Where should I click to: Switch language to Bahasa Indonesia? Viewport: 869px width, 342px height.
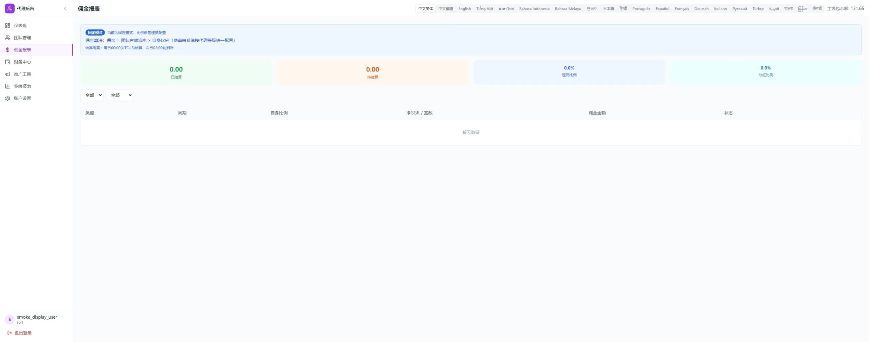(x=534, y=9)
